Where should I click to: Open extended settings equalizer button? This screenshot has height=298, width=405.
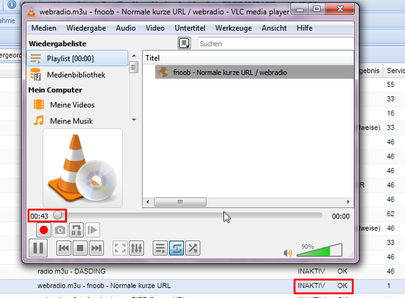pos(136,248)
